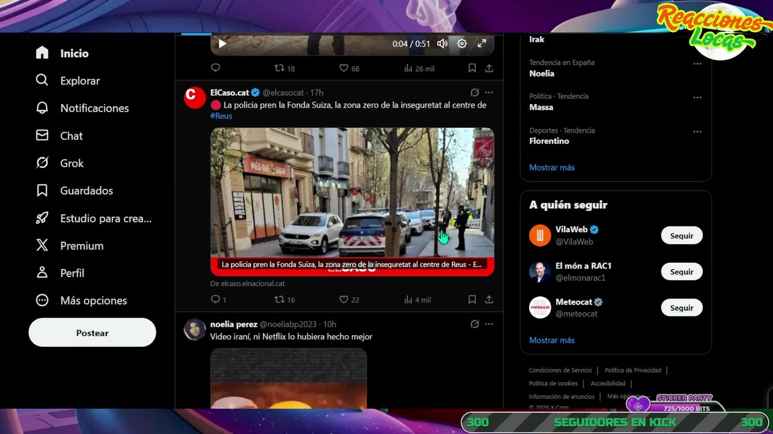Open noelia perez profile avatar

(x=195, y=329)
